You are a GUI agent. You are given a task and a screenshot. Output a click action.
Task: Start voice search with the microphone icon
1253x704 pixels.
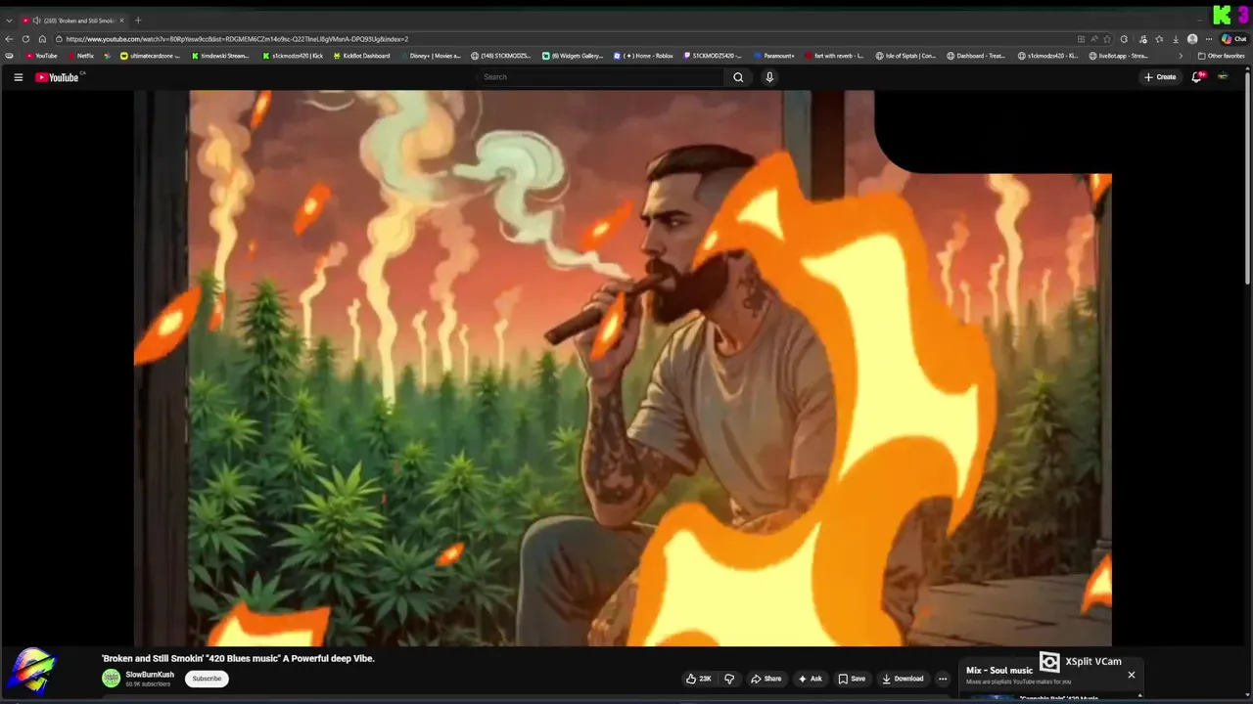coord(769,77)
